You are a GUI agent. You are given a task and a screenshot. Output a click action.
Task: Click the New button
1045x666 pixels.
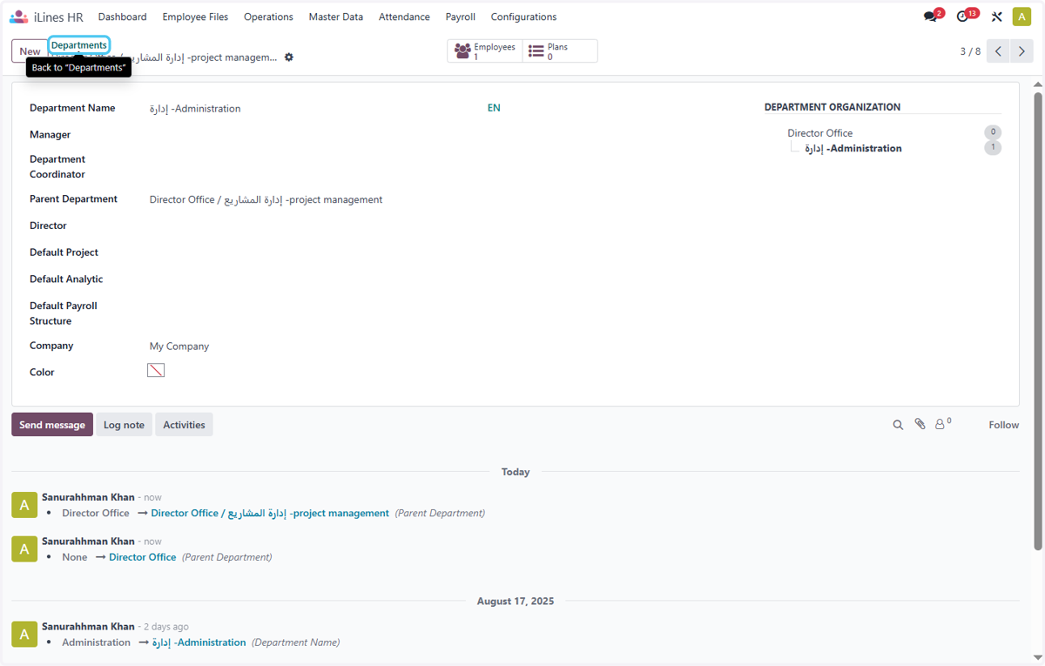[x=30, y=51]
